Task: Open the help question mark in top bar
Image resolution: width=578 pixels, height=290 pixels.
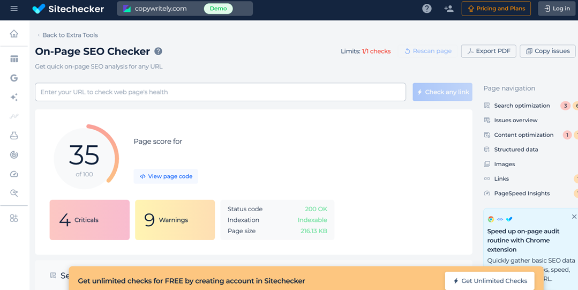Action: (x=427, y=9)
